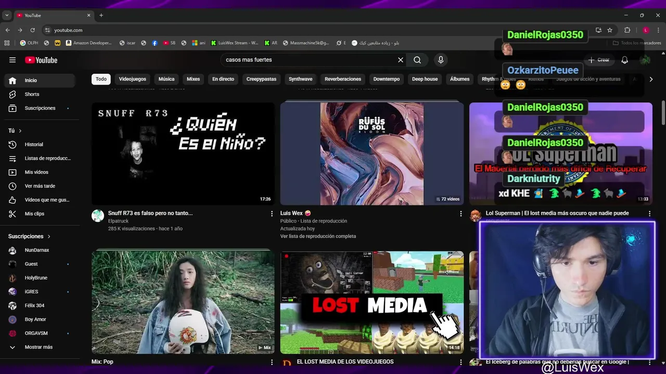The image size is (666, 374).
Task: Open options for EL LOST MEDIA video
Action: pyautogui.click(x=460, y=362)
